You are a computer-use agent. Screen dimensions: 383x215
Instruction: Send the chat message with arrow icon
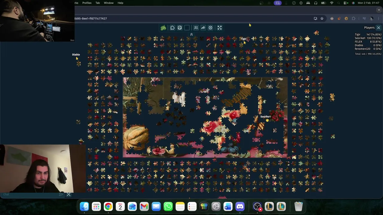61,194
